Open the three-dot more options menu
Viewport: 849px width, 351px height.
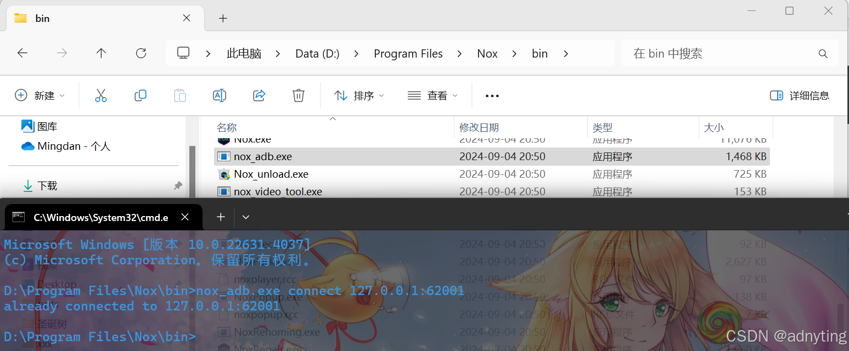(492, 96)
